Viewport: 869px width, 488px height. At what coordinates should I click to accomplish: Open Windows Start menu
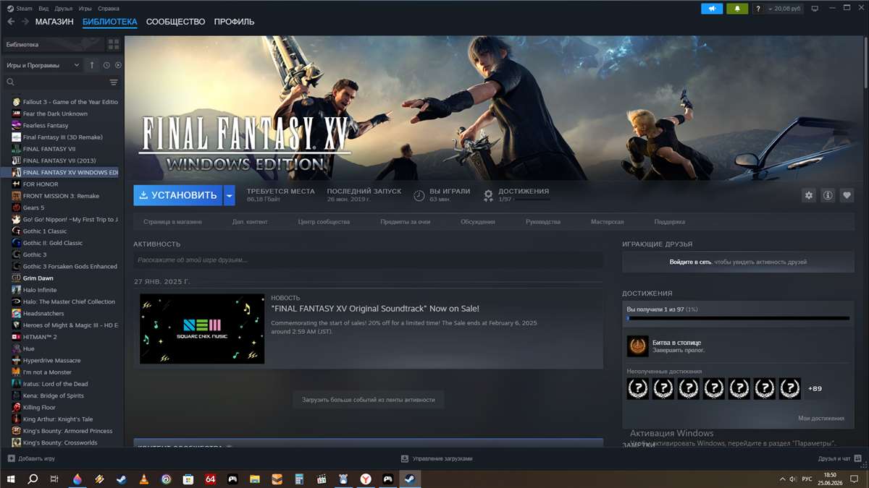click(x=12, y=479)
